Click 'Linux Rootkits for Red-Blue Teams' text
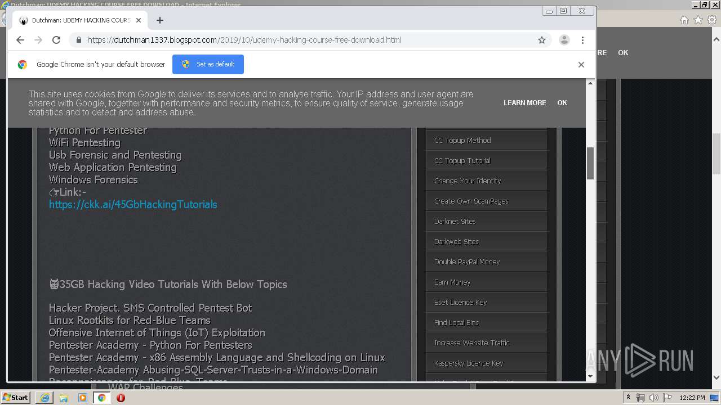Viewport: 721px width, 405px height. click(x=130, y=320)
